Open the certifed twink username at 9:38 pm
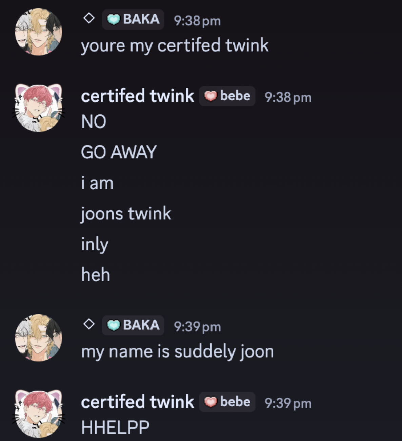402x441 pixels. pyautogui.click(x=137, y=96)
